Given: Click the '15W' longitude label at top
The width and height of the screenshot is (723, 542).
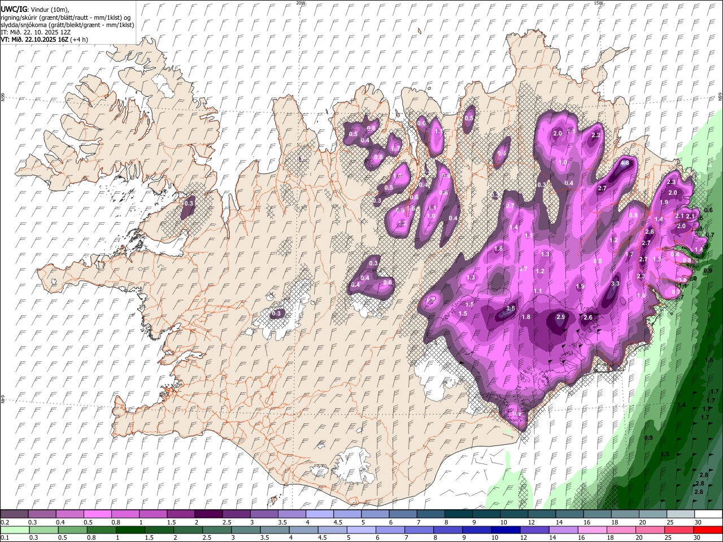Looking at the screenshot, I should (599, 3).
